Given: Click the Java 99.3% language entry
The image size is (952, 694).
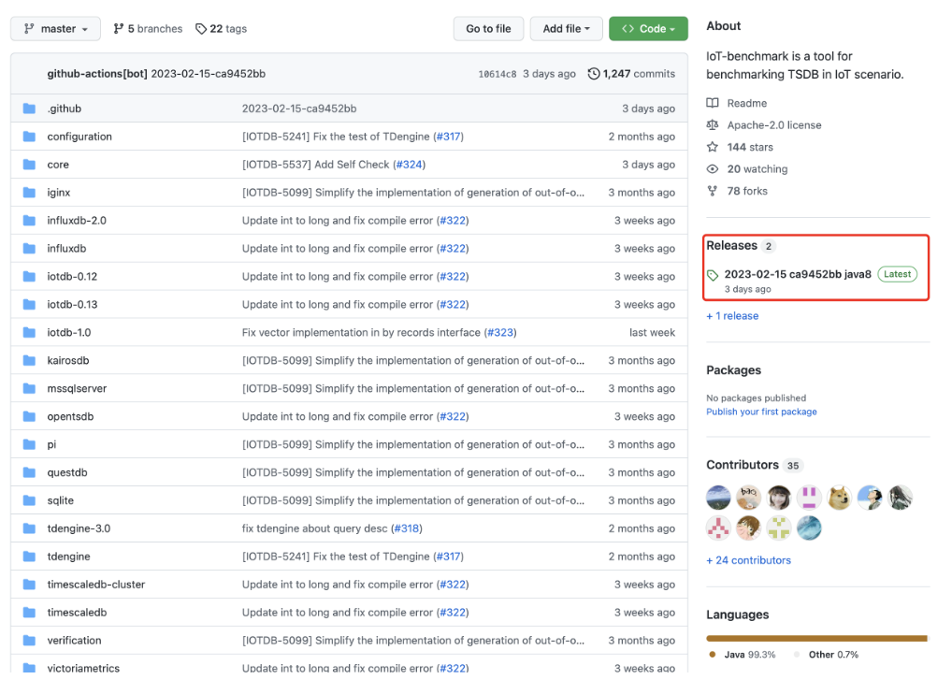Looking at the screenshot, I should [742, 655].
